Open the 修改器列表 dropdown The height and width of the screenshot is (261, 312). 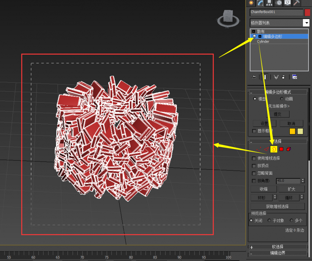pyautogui.click(x=306, y=23)
